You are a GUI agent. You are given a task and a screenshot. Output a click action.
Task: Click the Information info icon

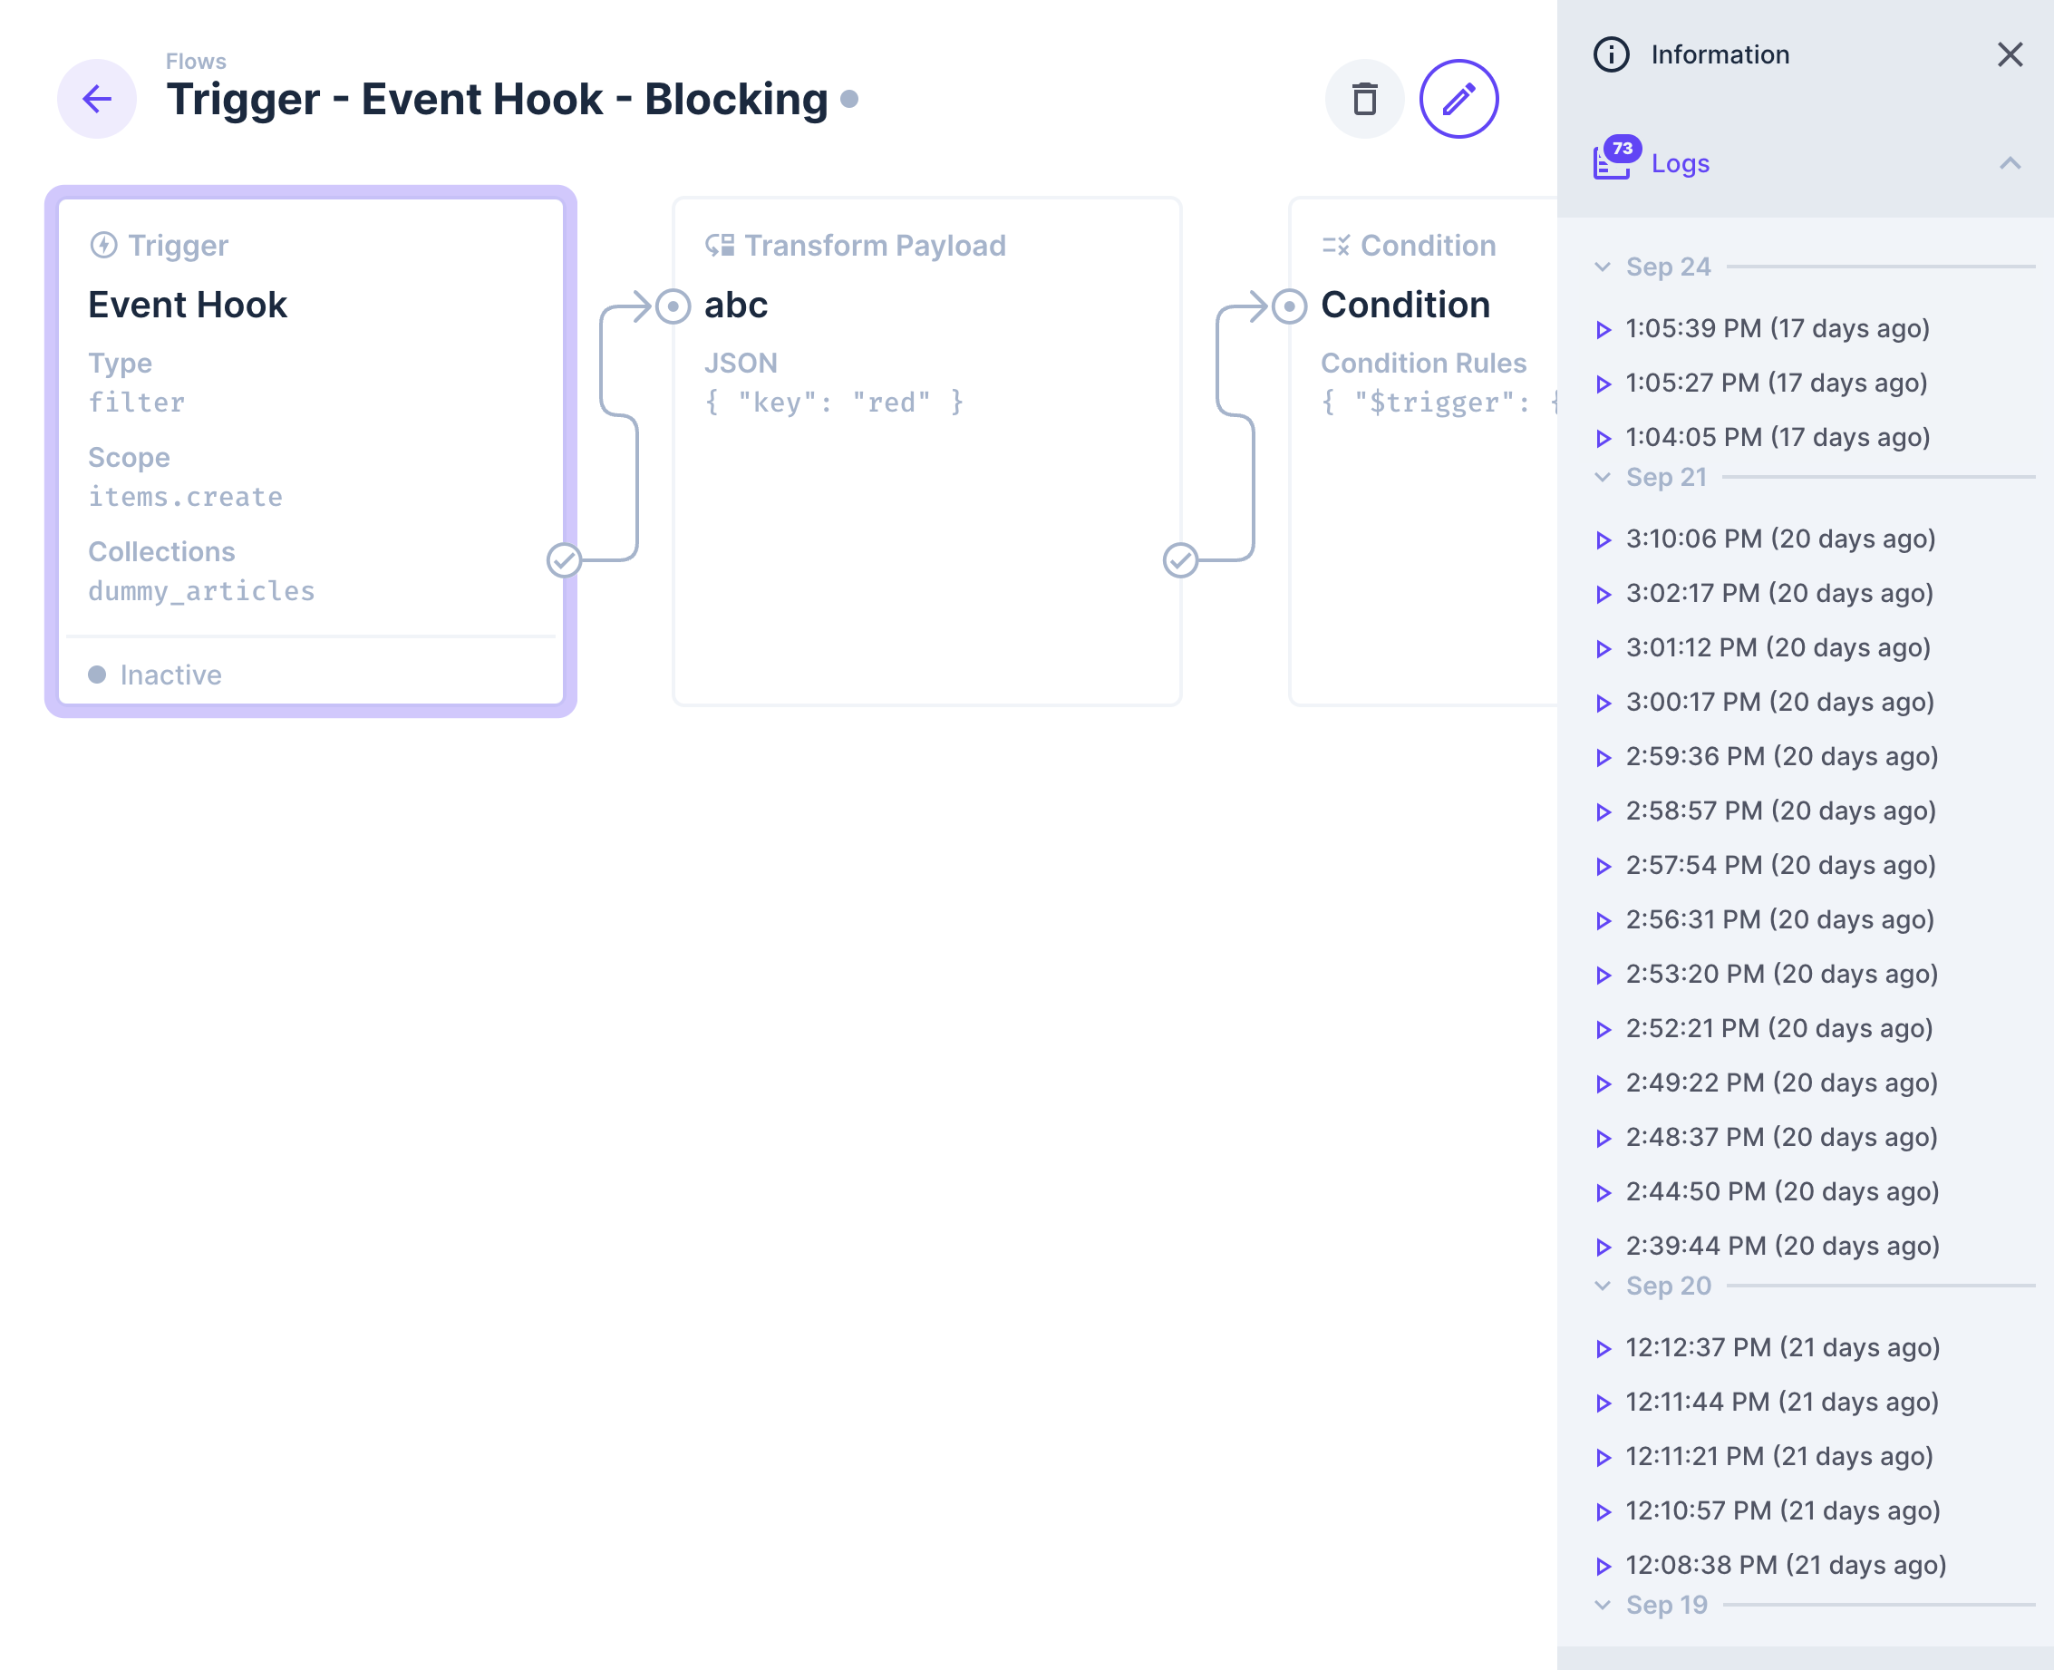[1610, 54]
